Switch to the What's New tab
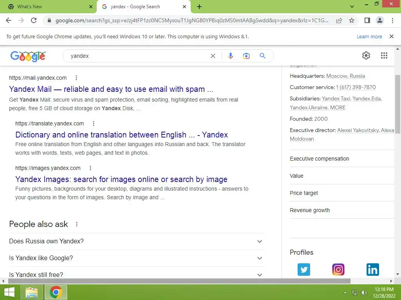 point(48,7)
